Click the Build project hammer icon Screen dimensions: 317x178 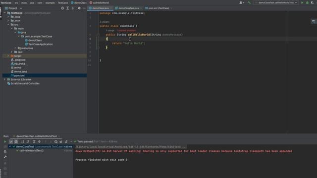click(x=249, y=2)
